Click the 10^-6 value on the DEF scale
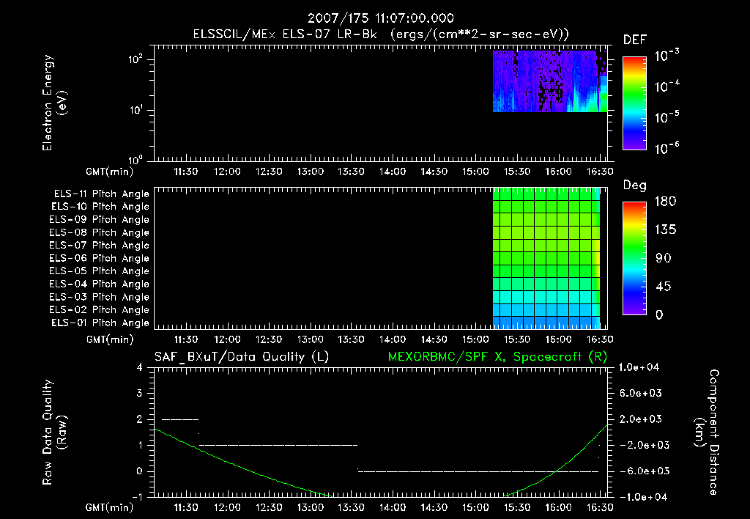The width and height of the screenshot is (750, 519). point(667,148)
